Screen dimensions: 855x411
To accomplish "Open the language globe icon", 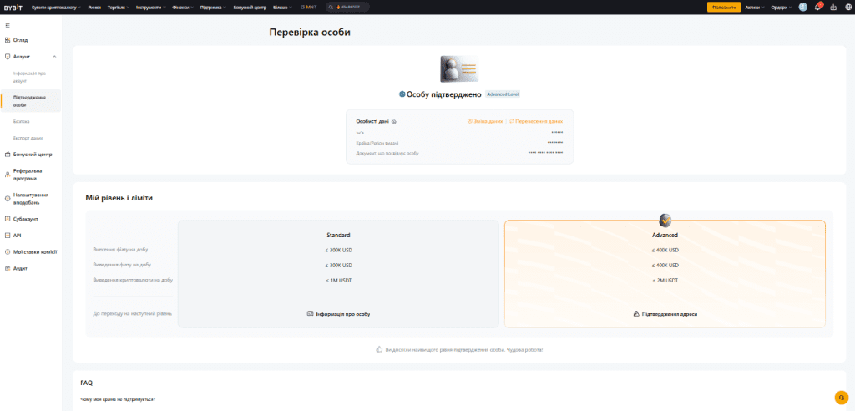I will pyautogui.click(x=847, y=7).
